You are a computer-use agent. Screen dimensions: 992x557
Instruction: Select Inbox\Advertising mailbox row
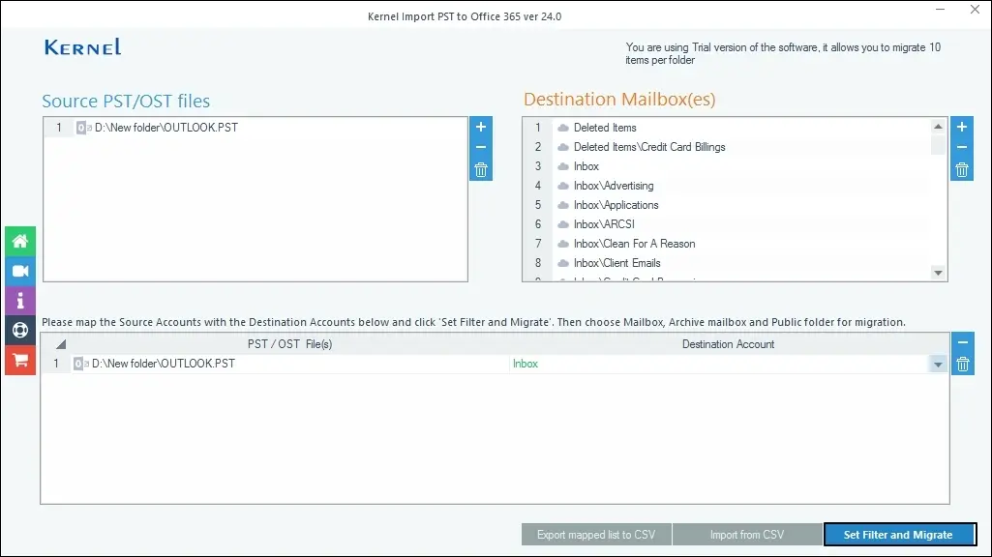pyautogui.click(x=728, y=186)
